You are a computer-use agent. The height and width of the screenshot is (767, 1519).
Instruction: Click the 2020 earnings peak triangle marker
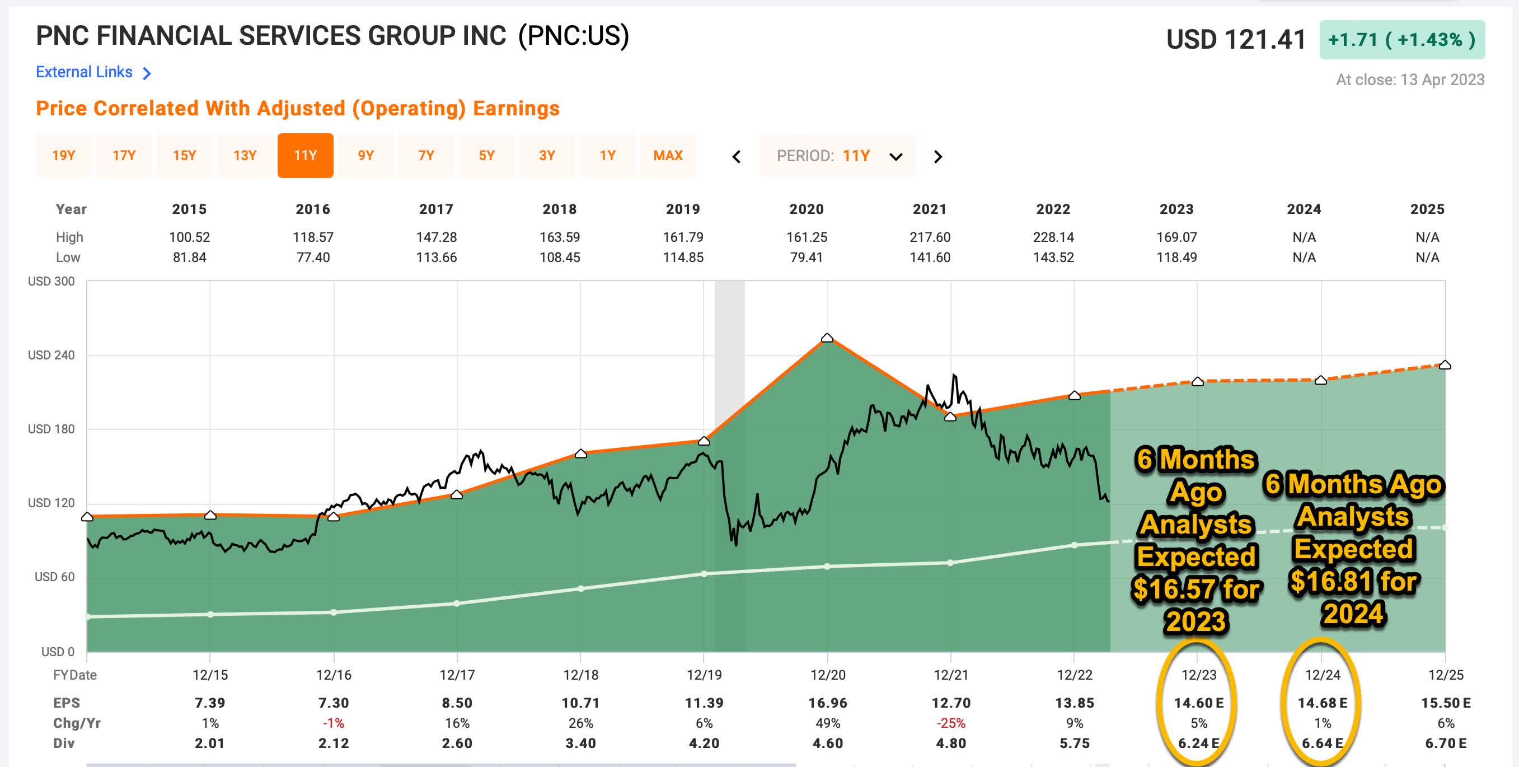[827, 338]
